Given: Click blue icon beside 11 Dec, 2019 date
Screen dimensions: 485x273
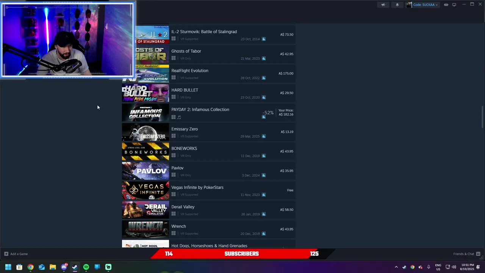Looking at the screenshot, I should click(264, 155).
